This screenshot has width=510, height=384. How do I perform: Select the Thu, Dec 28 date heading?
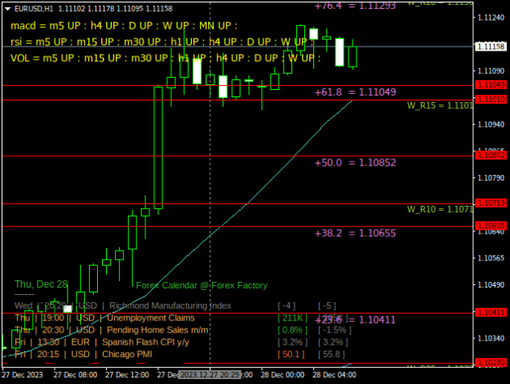(42, 284)
